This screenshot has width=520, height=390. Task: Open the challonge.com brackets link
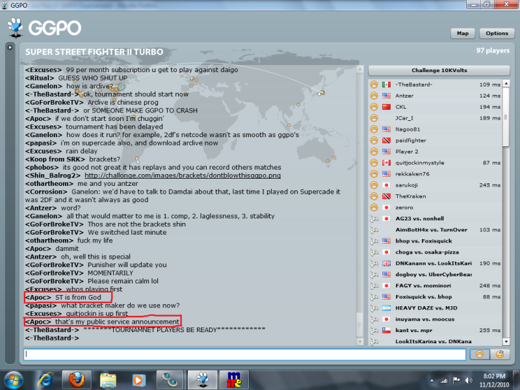click(x=183, y=175)
